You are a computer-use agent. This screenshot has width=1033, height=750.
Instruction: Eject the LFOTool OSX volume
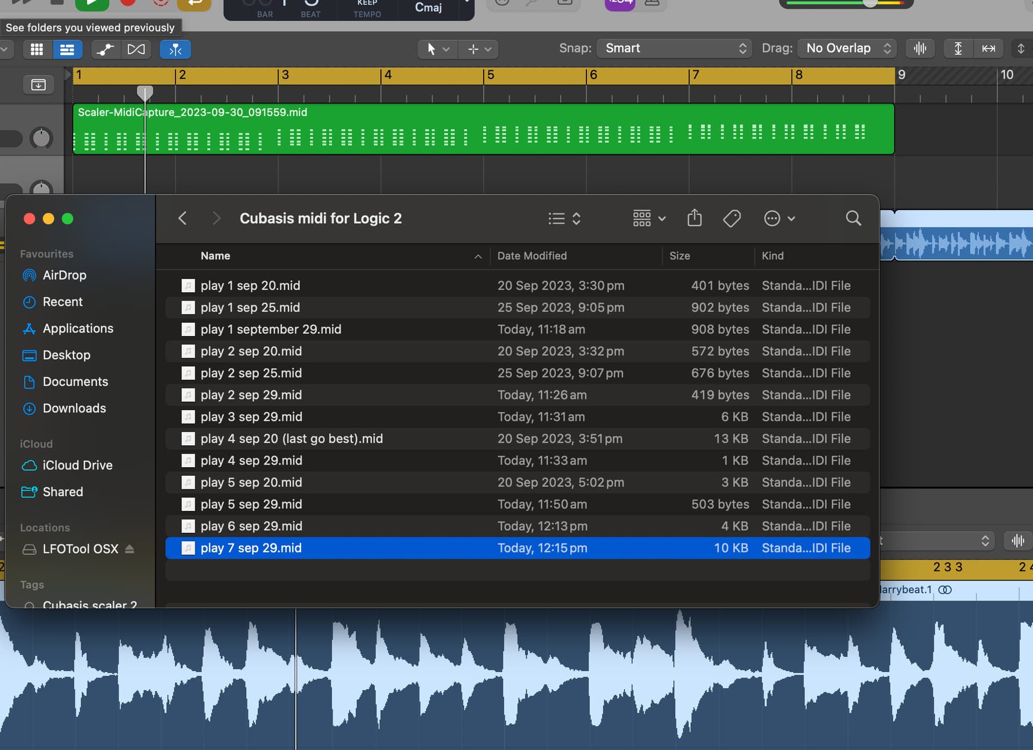[130, 549]
